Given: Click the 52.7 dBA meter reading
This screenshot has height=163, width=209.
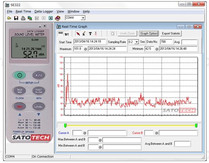Looking at the screenshot, I should click(x=34, y=54).
